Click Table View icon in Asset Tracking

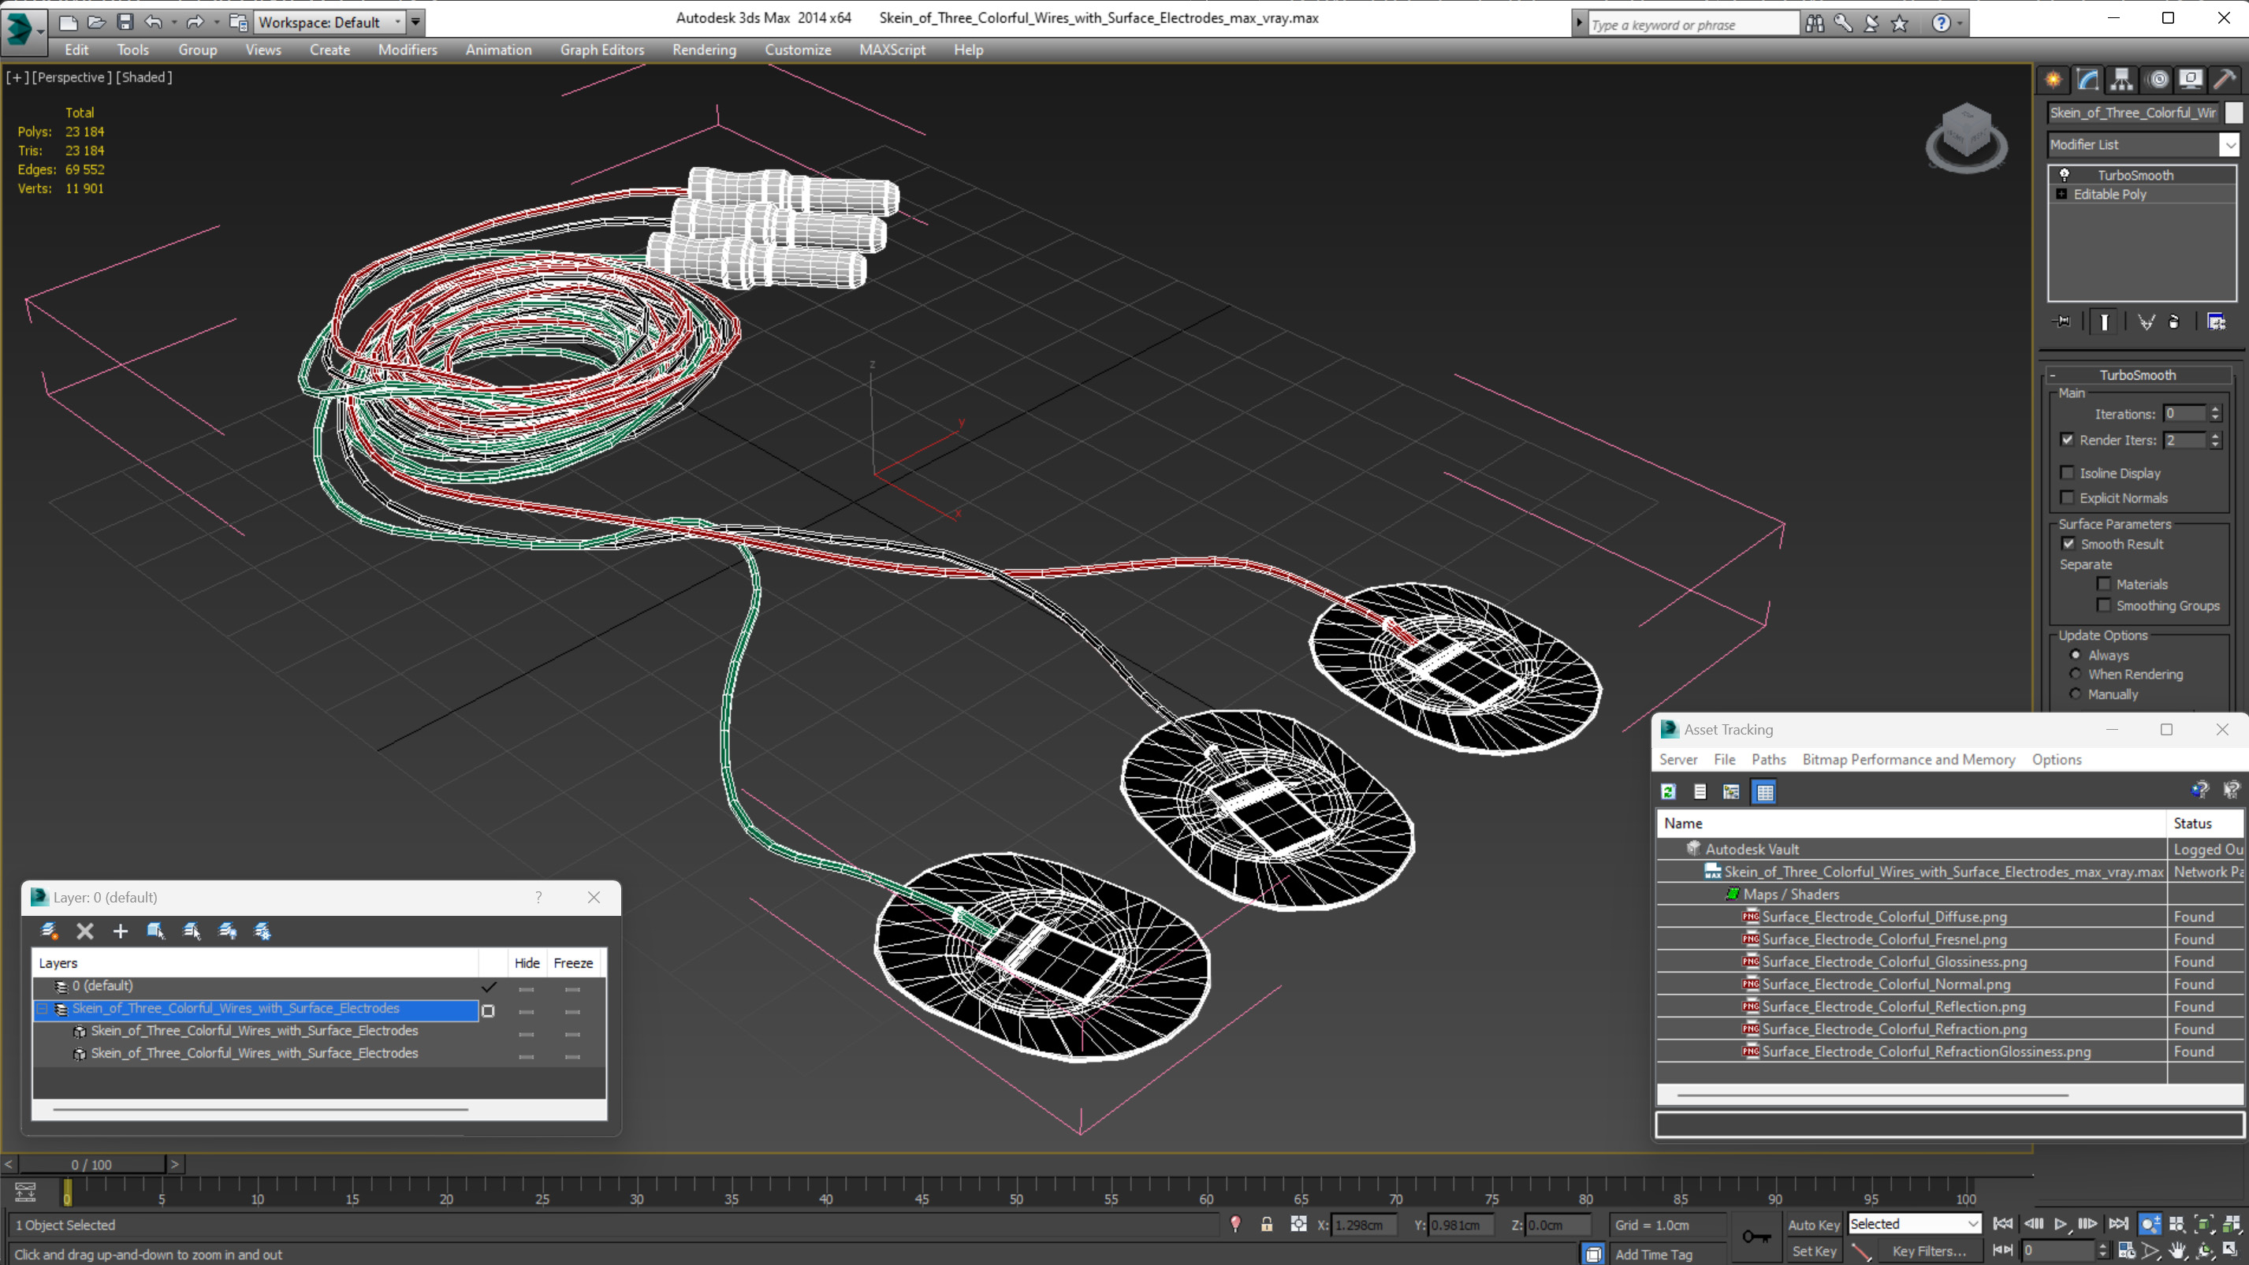point(1764,792)
